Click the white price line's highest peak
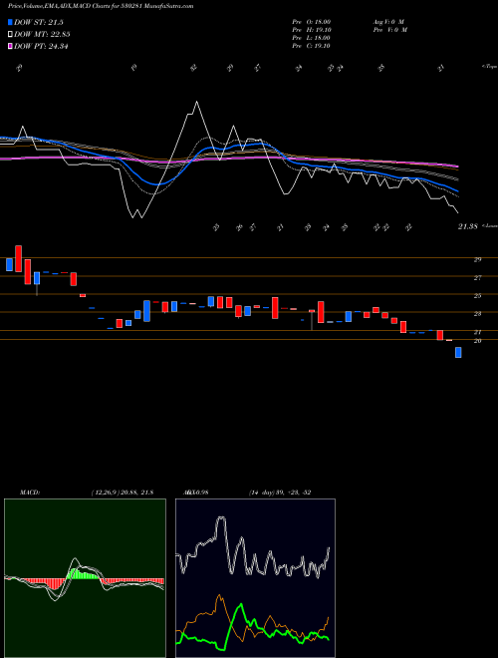Image resolution: width=498 pixels, height=658 pixels. [196, 102]
